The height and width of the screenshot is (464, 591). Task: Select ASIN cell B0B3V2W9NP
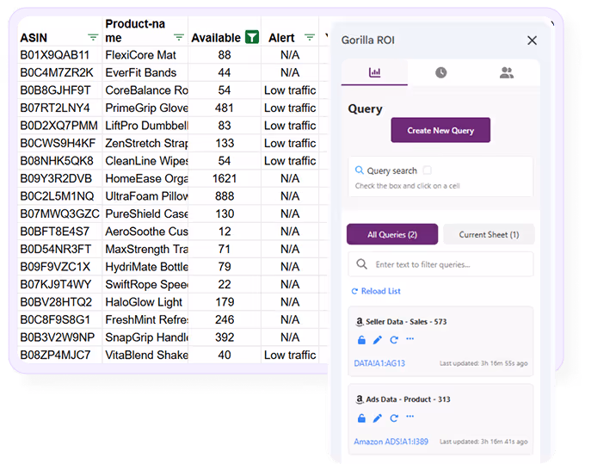60,337
